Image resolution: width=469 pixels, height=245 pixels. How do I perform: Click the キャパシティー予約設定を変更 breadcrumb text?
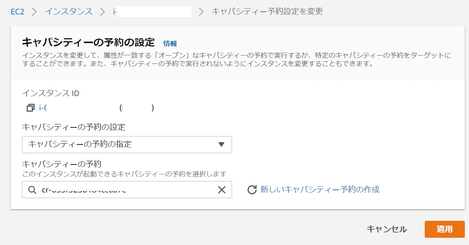click(x=267, y=11)
